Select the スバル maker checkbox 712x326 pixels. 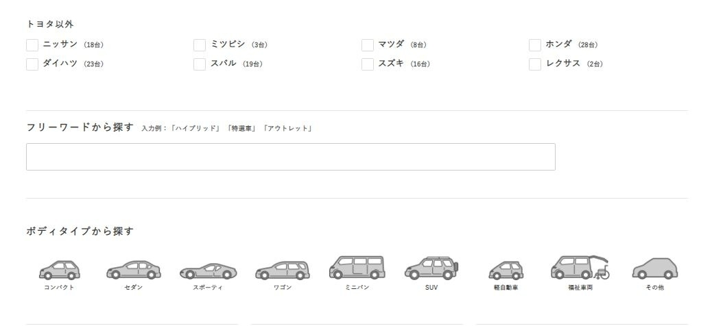pos(200,64)
